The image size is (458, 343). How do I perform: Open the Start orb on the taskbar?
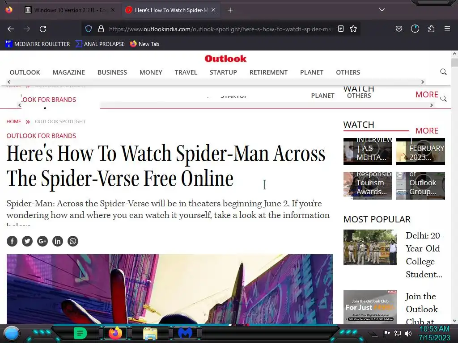point(12,333)
